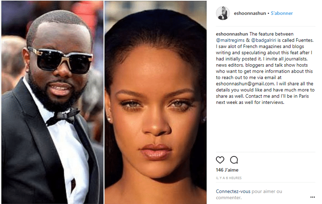Image resolution: width=322 pixels, height=204 pixels.
Task: Log in via Connectez-vous link
Action: 233,191
